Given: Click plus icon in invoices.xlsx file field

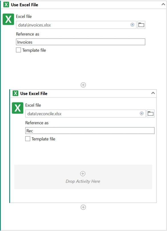Looking at the screenshot, I should (x=132, y=25).
